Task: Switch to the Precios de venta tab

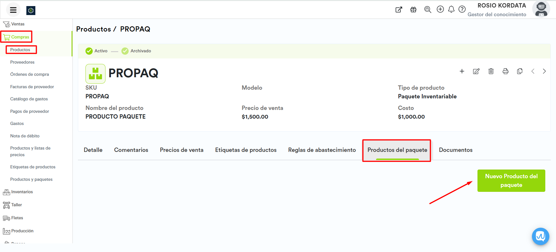Action: coord(181,150)
